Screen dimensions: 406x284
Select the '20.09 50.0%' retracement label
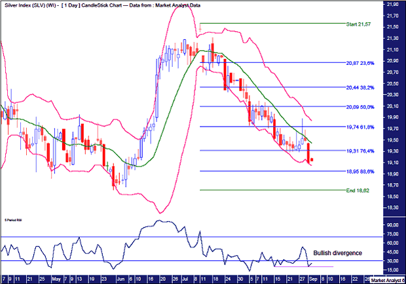(x=360, y=107)
